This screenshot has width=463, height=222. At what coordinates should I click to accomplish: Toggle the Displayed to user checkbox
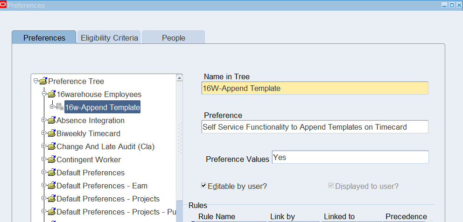click(x=331, y=186)
